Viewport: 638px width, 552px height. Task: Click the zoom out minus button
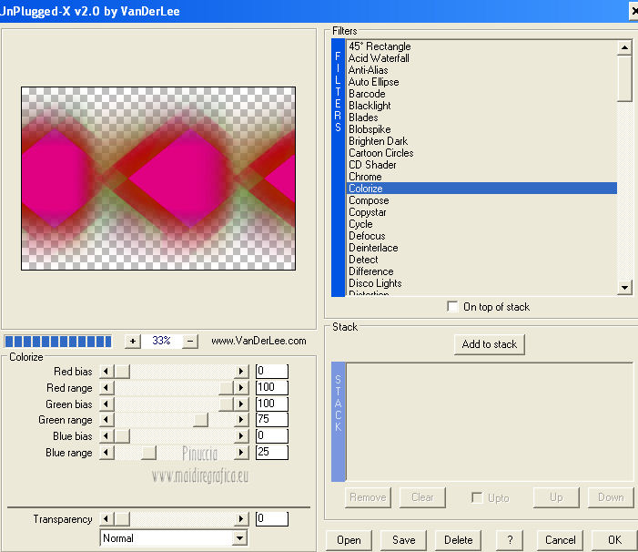click(x=190, y=342)
